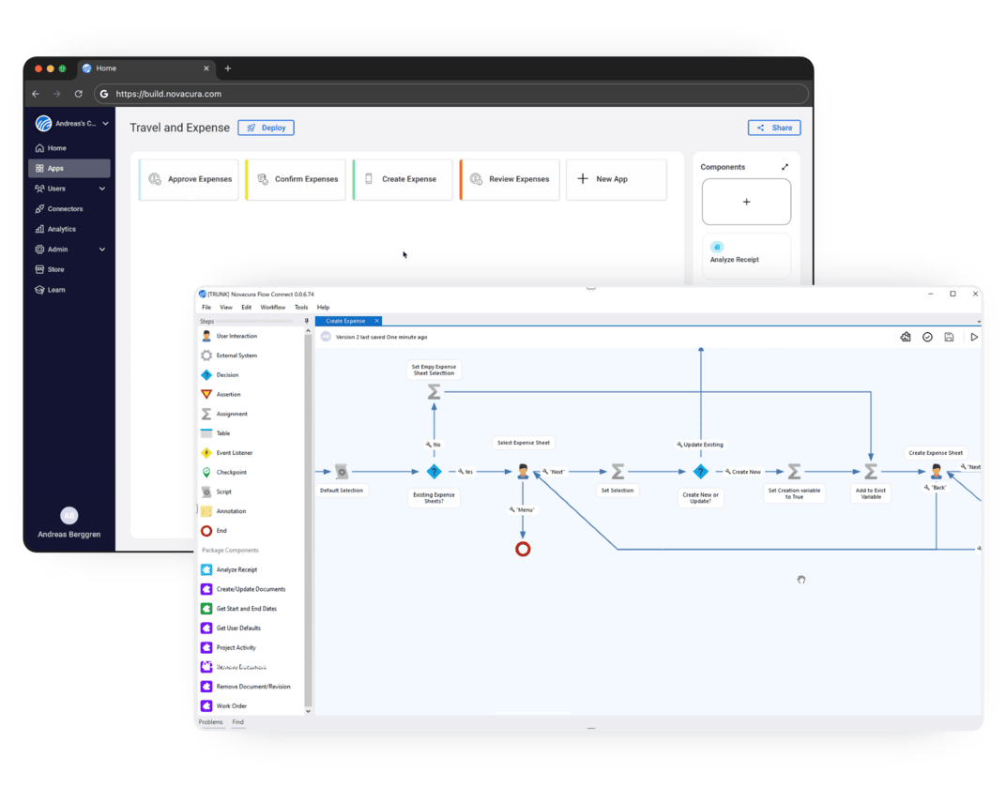
Task: Click the 'Existing Expense Sheets?' decision node
Action: coord(434,472)
